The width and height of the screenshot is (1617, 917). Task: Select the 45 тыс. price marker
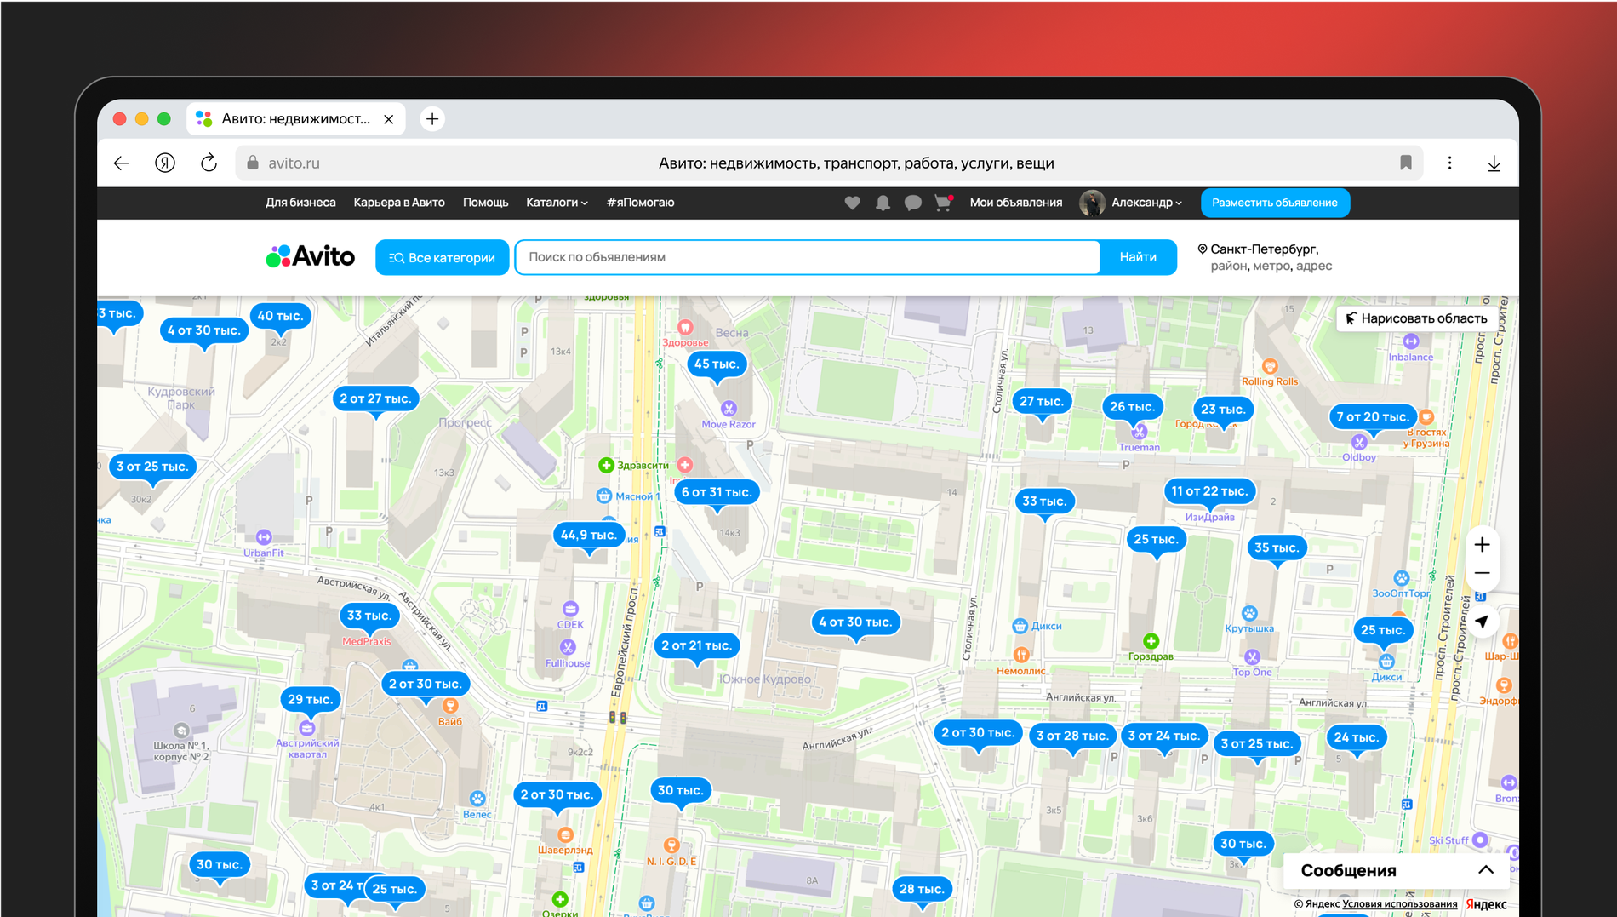[x=717, y=364]
